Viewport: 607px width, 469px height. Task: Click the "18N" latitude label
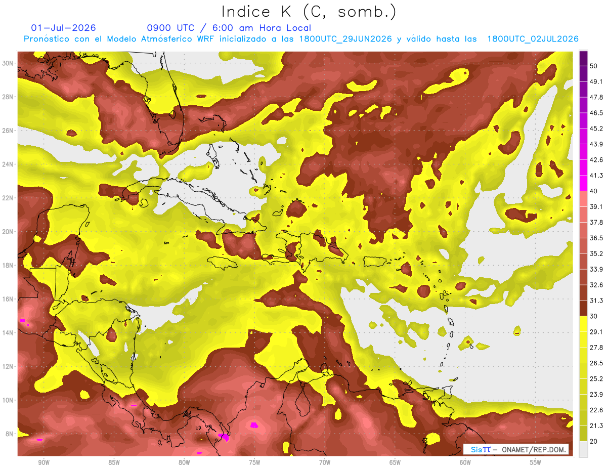(x=9, y=265)
